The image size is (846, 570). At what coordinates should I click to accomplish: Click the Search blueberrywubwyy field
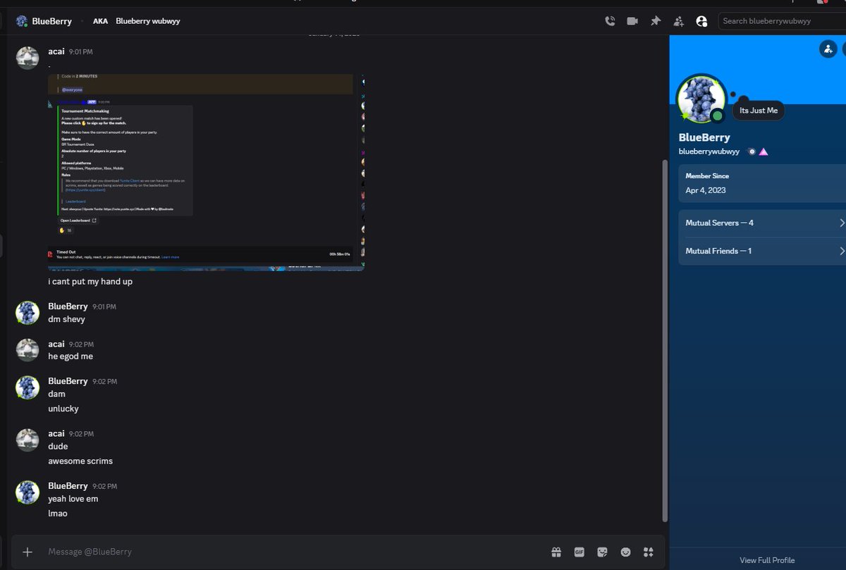[782, 21]
